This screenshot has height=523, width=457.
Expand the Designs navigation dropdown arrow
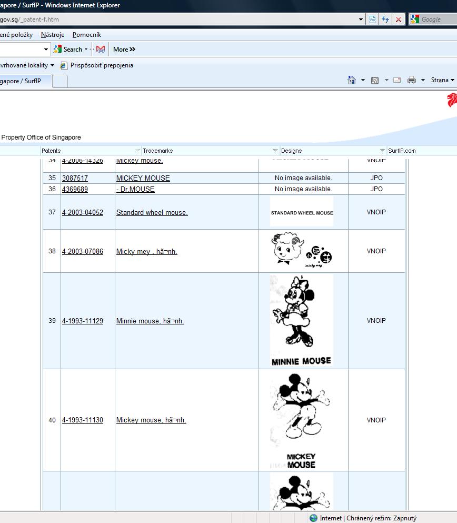pyautogui.click(x=382, y=151)
